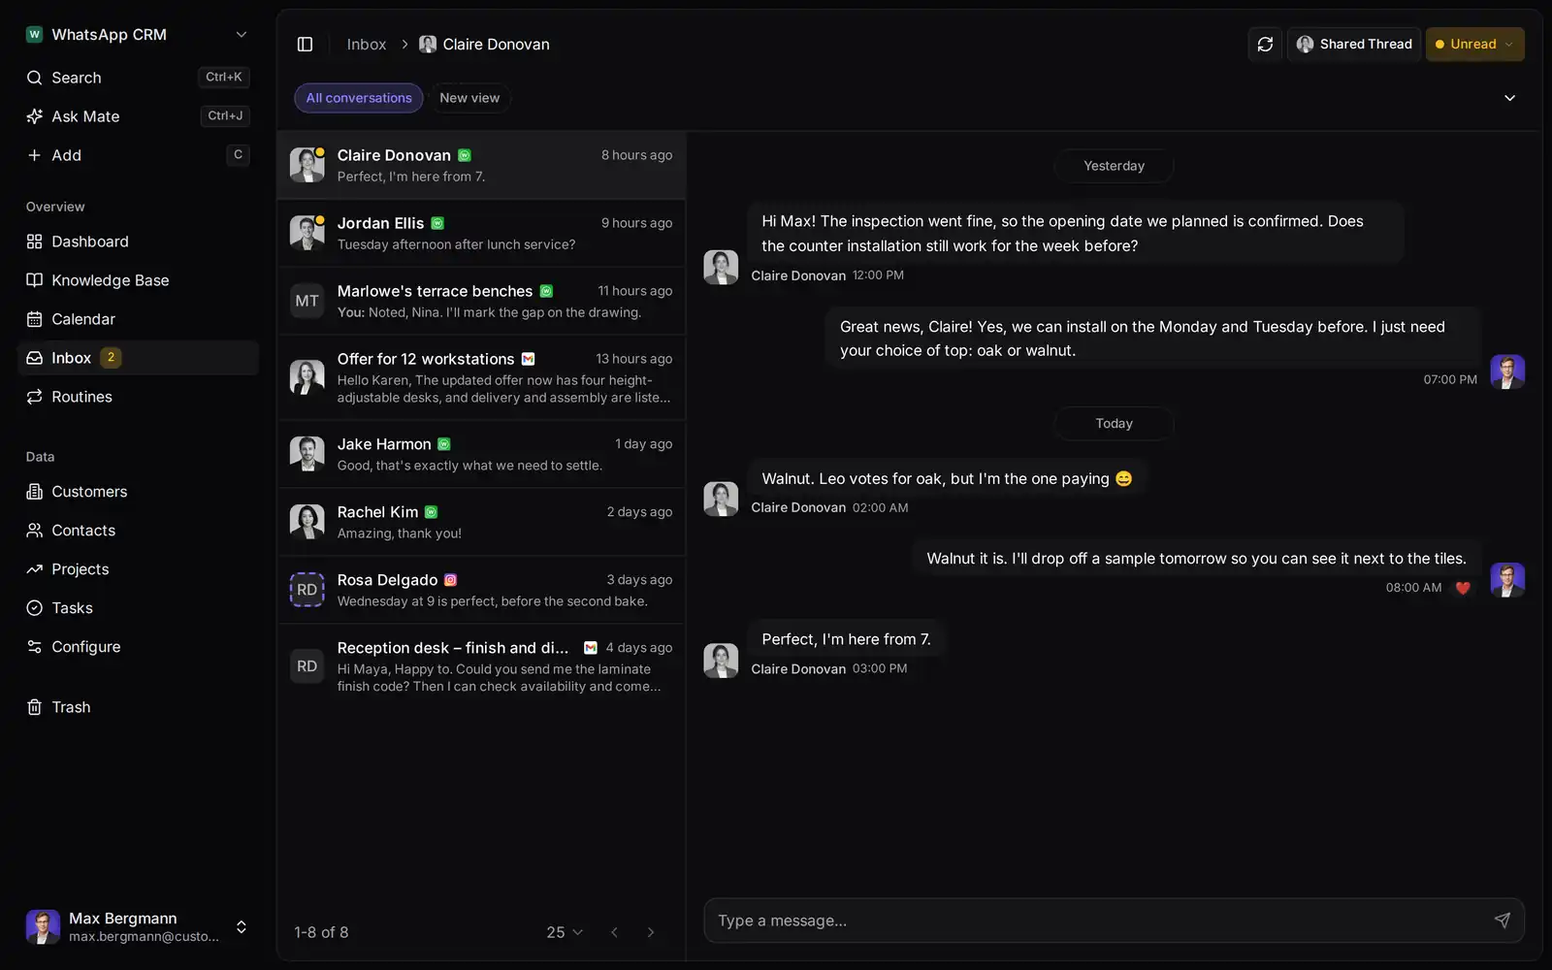
Task: Go to Projects
Action: tap(138, 569)
